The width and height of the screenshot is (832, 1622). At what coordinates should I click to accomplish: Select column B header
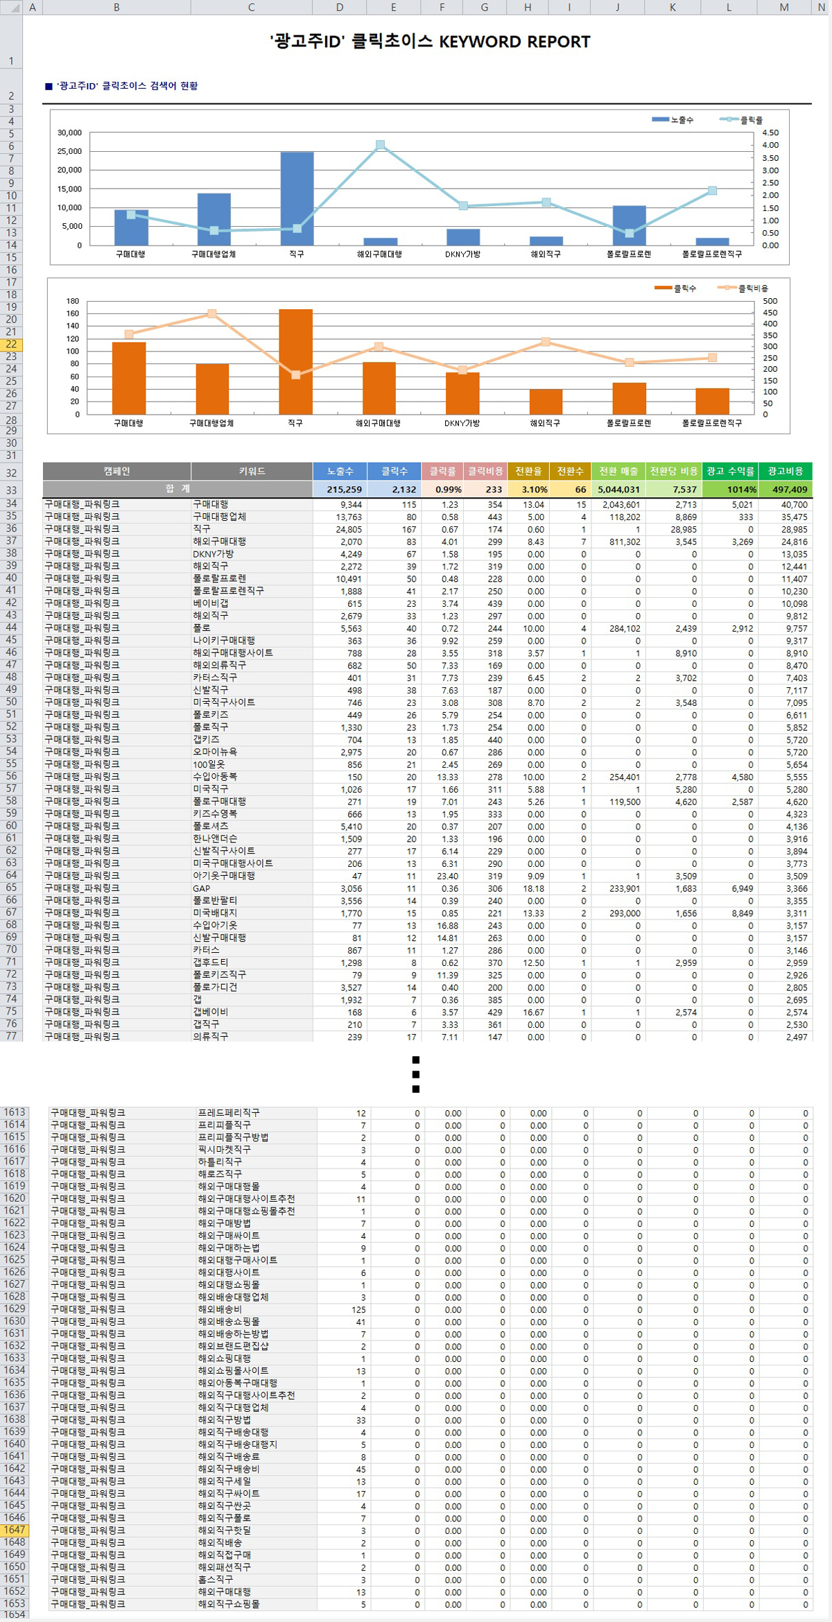pos(116,8)
